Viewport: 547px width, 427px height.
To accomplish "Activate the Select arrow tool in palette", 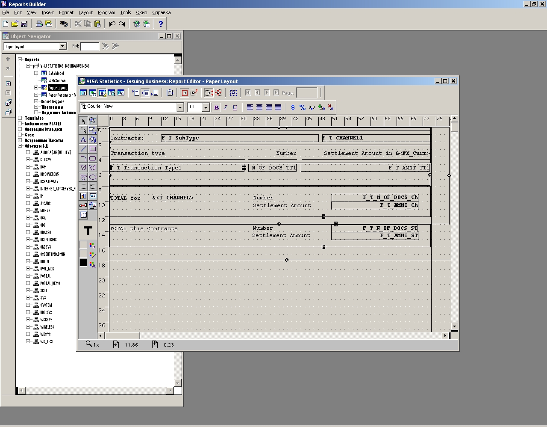I will coord(83,121).
